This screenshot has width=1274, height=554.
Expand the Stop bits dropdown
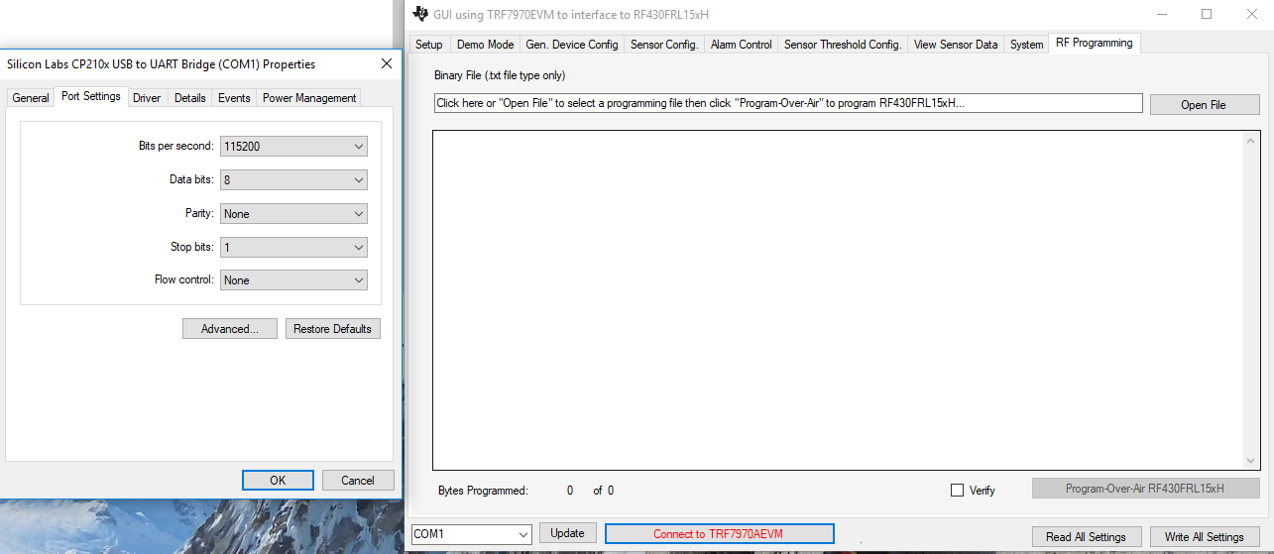click(293, 247)
